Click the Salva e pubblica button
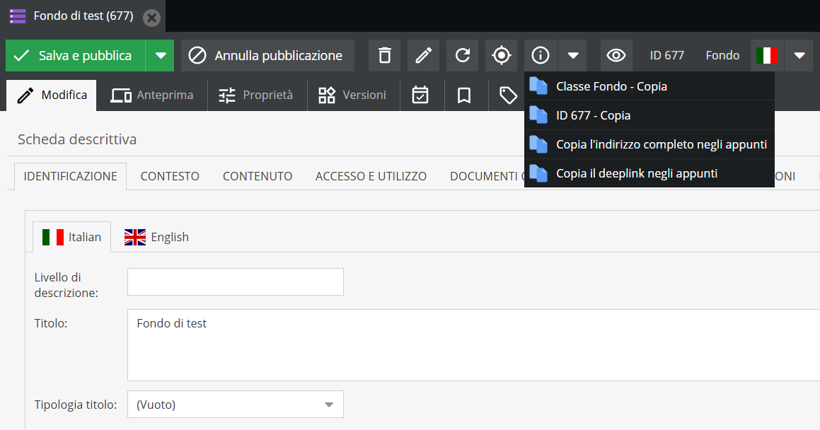820x430 pixels. click(76, 55)
